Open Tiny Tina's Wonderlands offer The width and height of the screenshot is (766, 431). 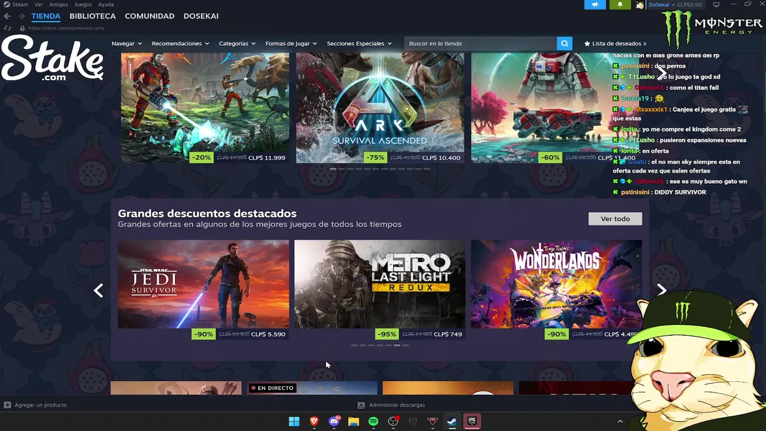tap(557, 284)
